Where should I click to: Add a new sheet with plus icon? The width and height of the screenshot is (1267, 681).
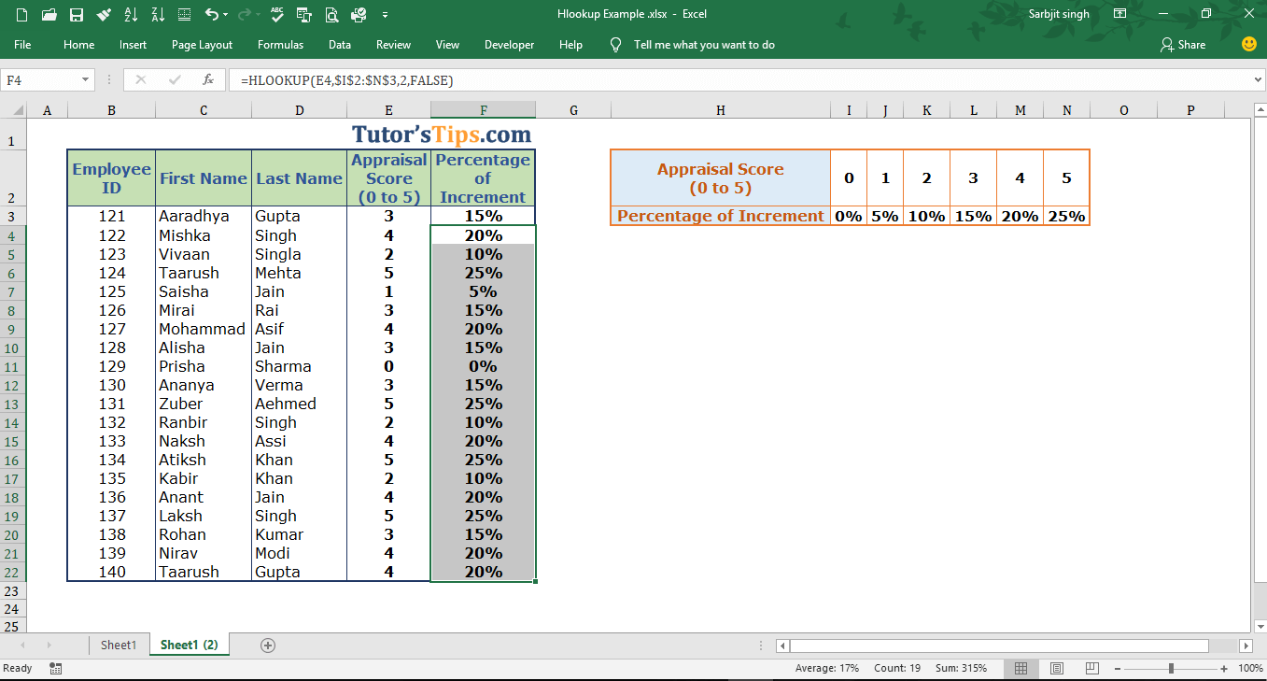point(268,645)
